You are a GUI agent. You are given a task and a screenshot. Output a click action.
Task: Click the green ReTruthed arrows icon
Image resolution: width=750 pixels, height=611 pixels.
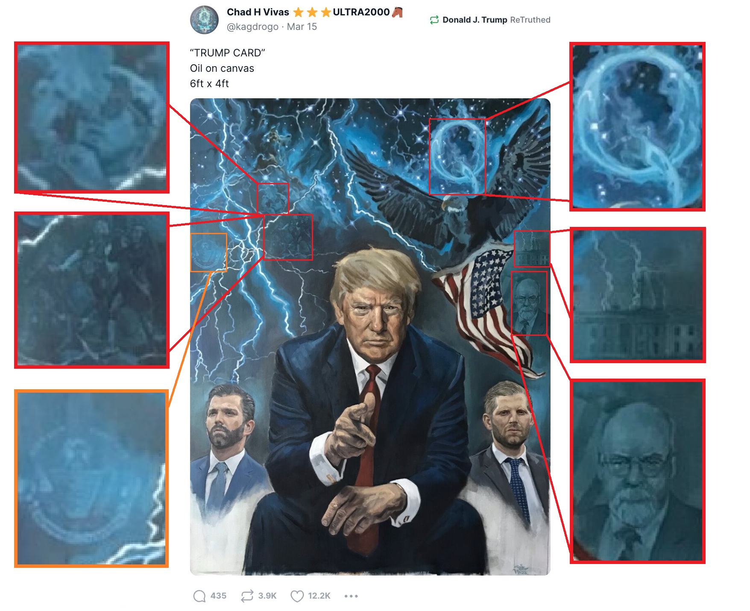point(434,20)
